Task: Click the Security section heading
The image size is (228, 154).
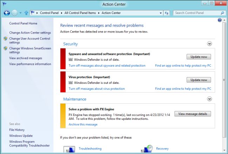Action: point(71,44)
